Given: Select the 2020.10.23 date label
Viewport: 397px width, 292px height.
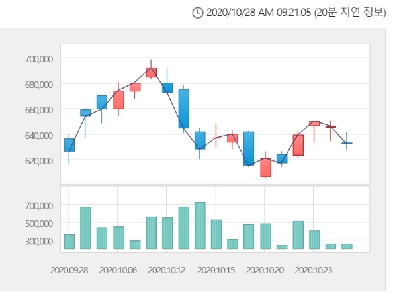Looking at the screenshot, I should 314,270.
